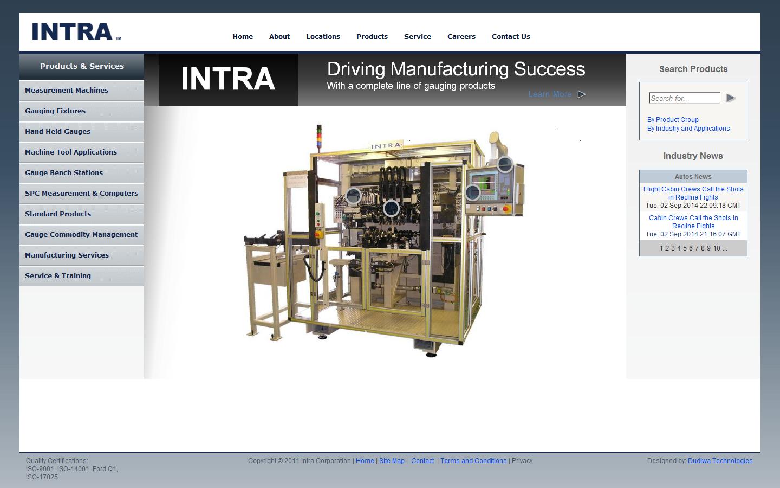
Task: Select Measurement Machines in the sidebar
Action: [x=67, y=90]
